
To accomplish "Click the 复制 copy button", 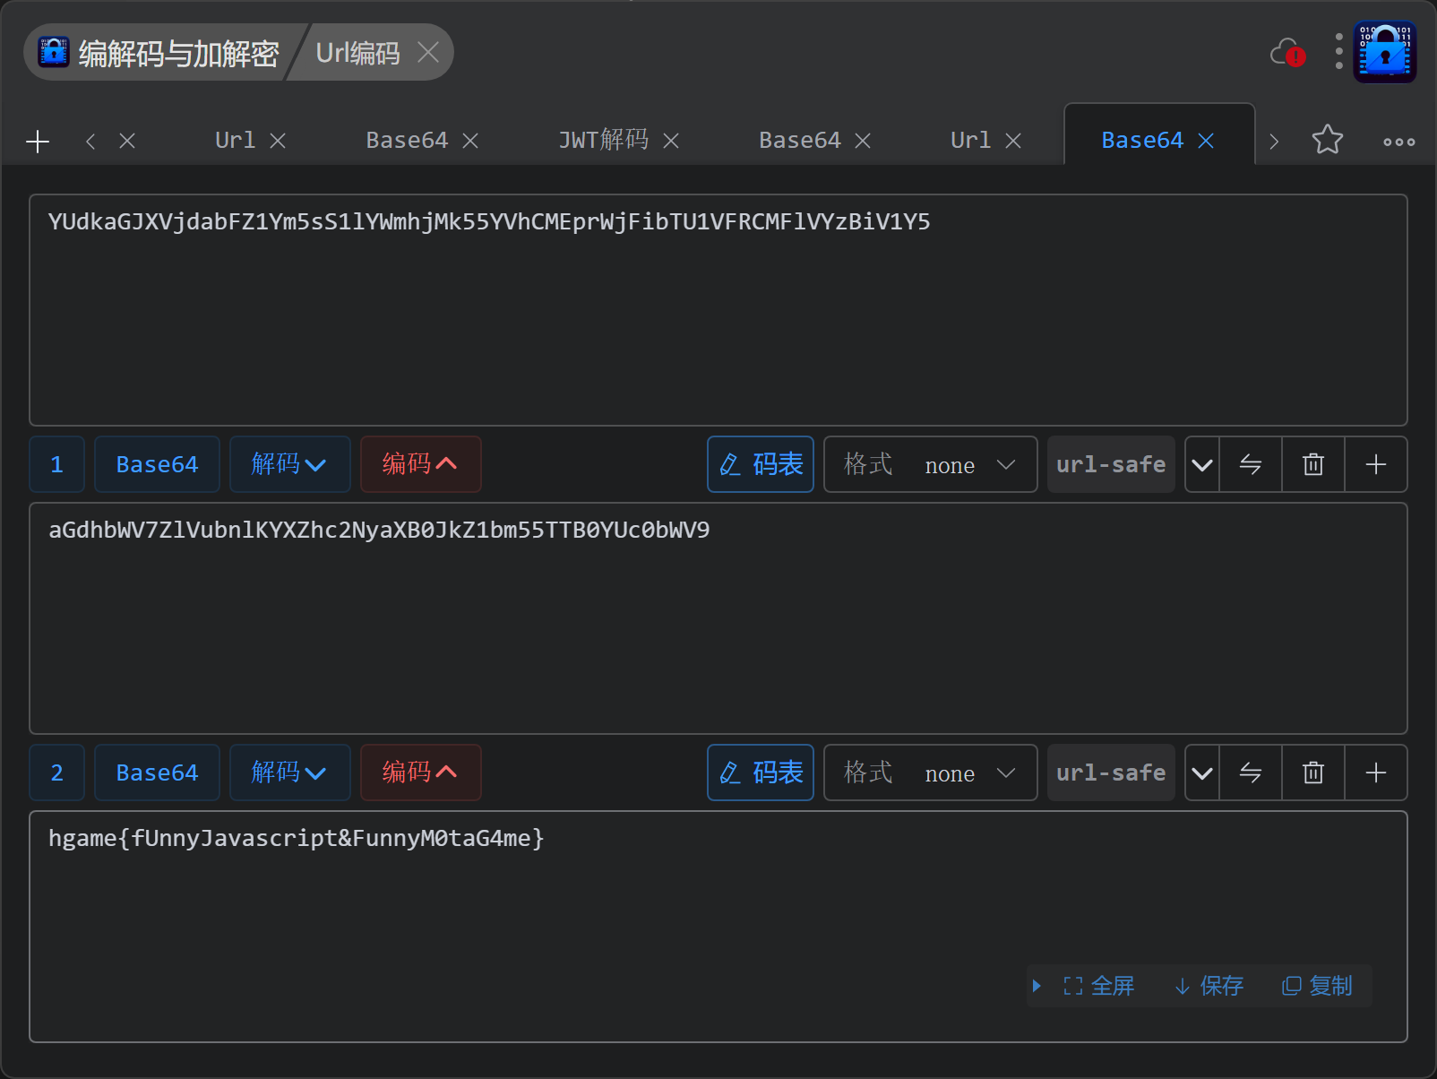I will click(1317, 986).
